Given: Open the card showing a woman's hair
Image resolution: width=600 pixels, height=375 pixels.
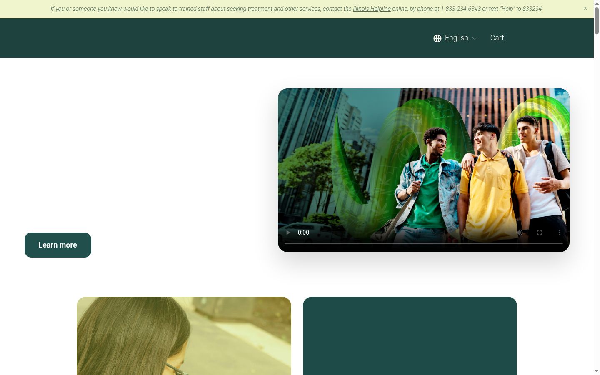Looking at the screenshot, I should 184,336.
